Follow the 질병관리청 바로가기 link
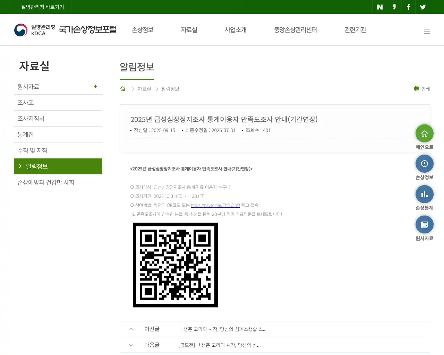 43,7
